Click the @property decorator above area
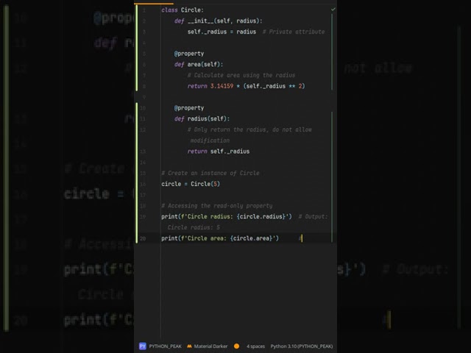Viewport: 471px width, 353px height. coord(189,54)
